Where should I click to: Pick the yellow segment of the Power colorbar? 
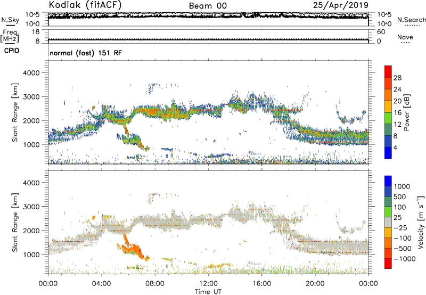pyautogui.click(x=388, y=106)
